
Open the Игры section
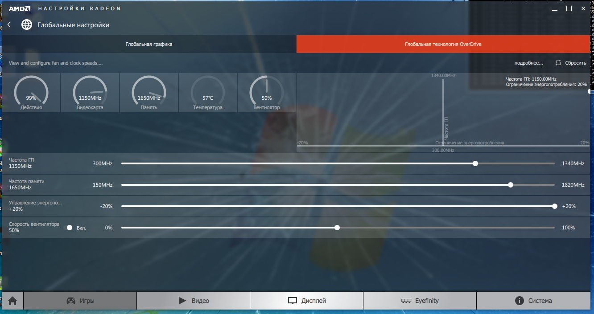80,301
